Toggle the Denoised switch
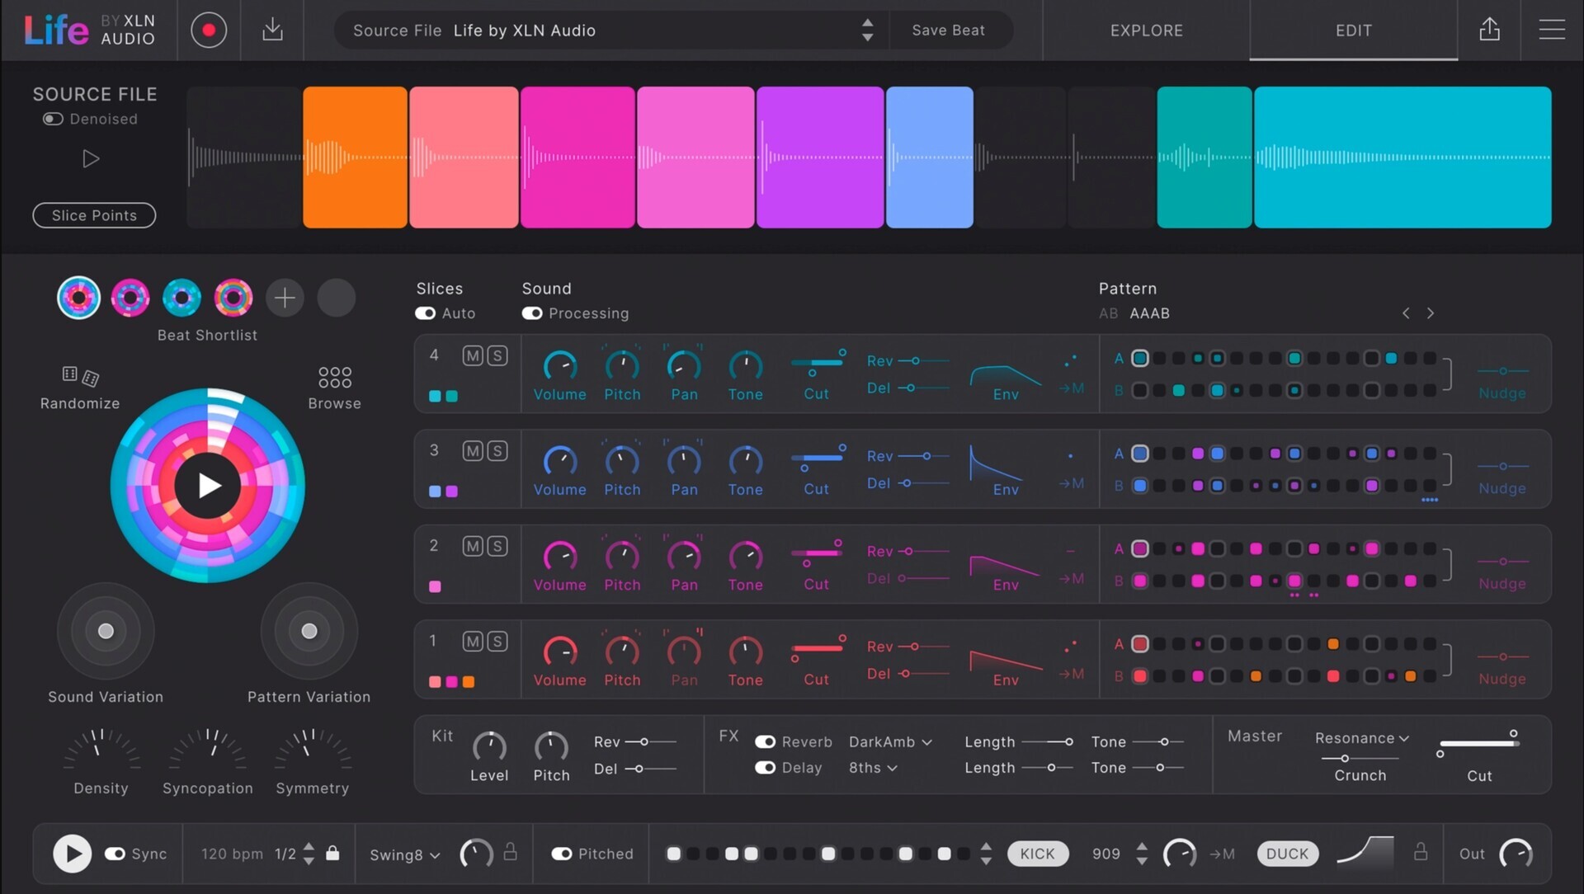Image resolution: width=1584 pixels, height=894 pixels. (x=53, y=119)
